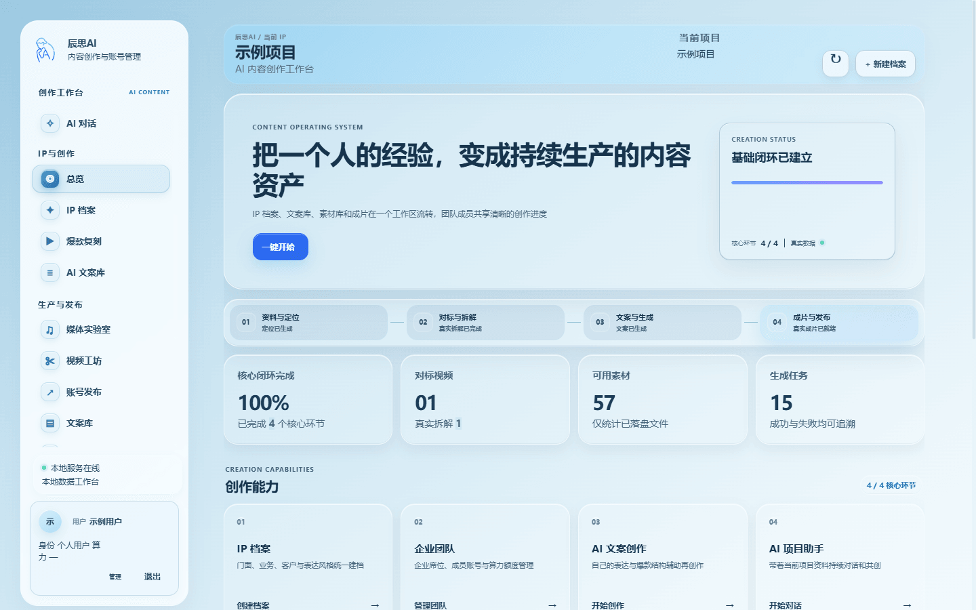Select step 03 文案与生成

[x=662, y=323]
